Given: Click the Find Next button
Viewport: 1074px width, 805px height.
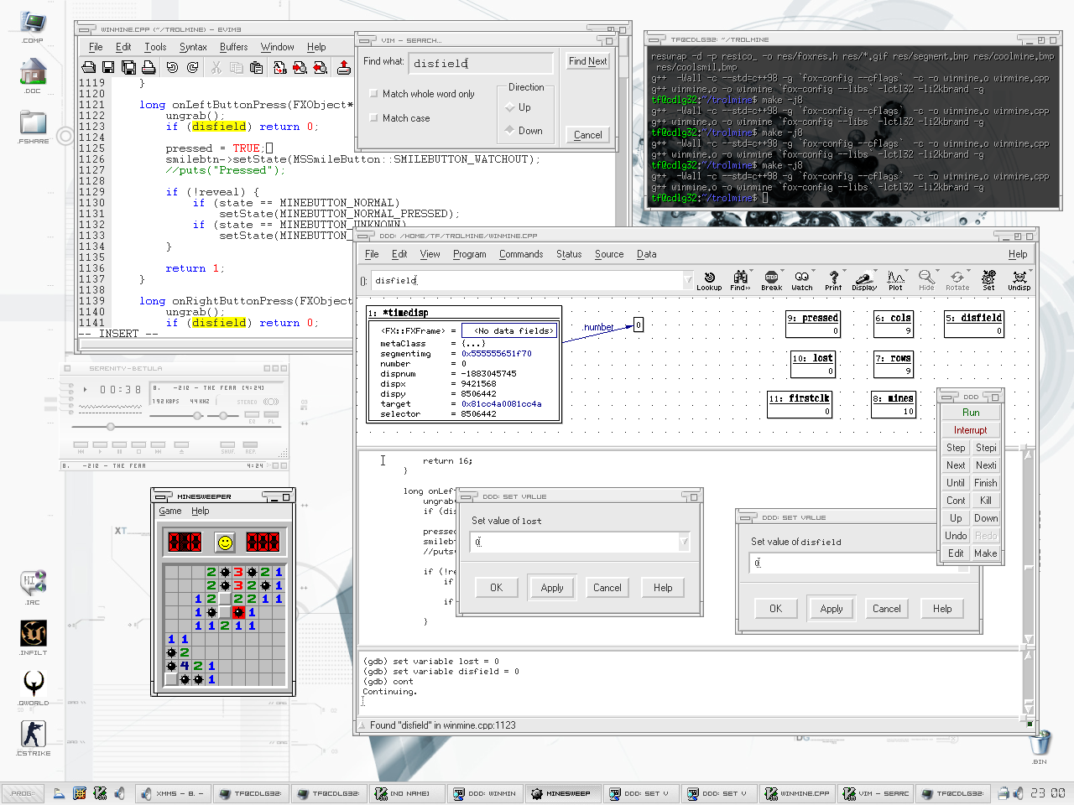Looking at the screenshot, I should click(x=587, y=61).
